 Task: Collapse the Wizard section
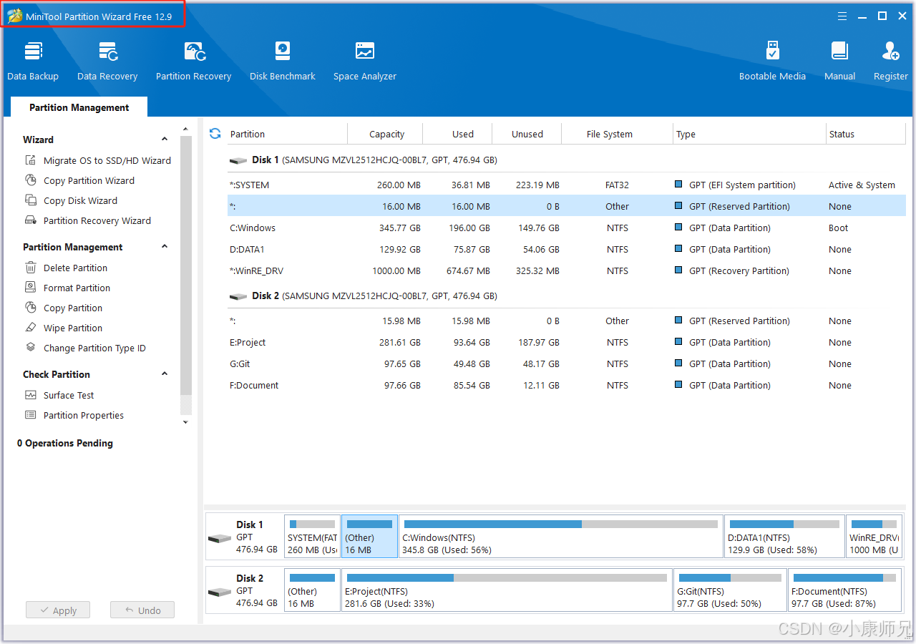coord(165,140)
